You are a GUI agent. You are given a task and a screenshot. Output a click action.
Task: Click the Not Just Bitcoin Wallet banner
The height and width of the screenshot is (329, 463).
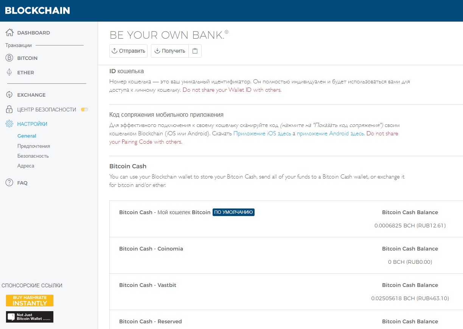pos(30,317)
